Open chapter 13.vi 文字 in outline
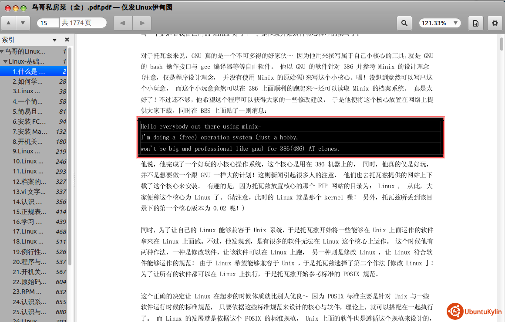This screenshot has height=322, width=505. click(x=29, y=192)
